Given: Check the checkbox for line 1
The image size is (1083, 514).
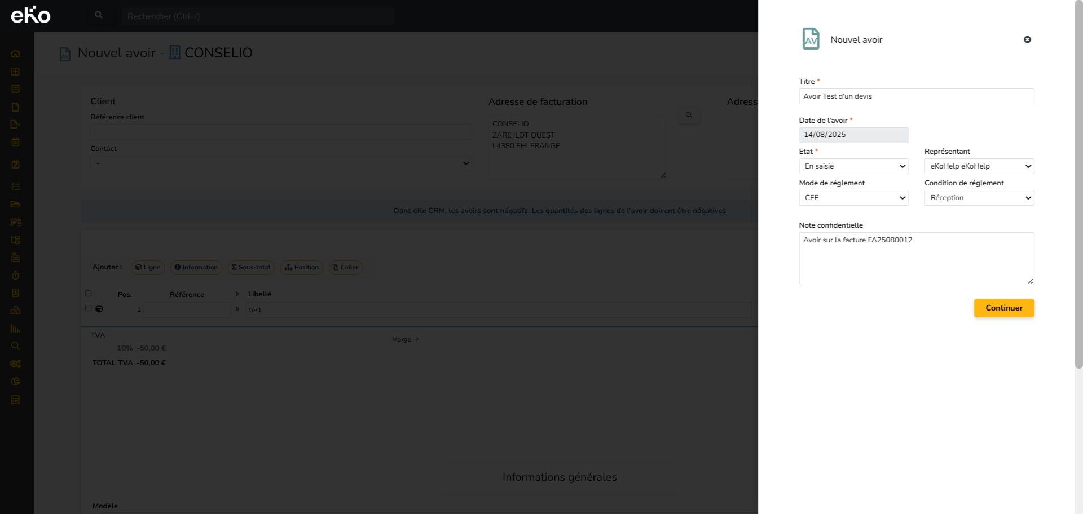Looking at the screenshot, I should click(x=88, y=308).
